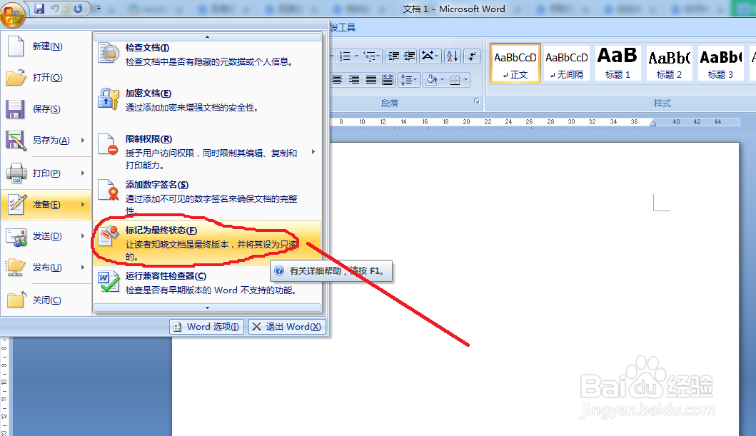The image size is (756, 436).
Task: Click the increase indent icon
Action: pyautogui.click(x=409, y=56)
